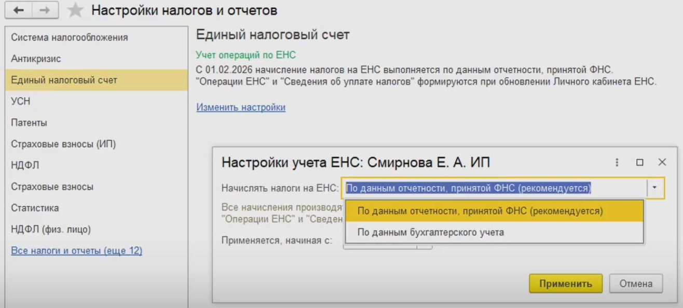Click the forward navigation arrow
The height and width of the screenshot is (308, 683).
[45, 10]
